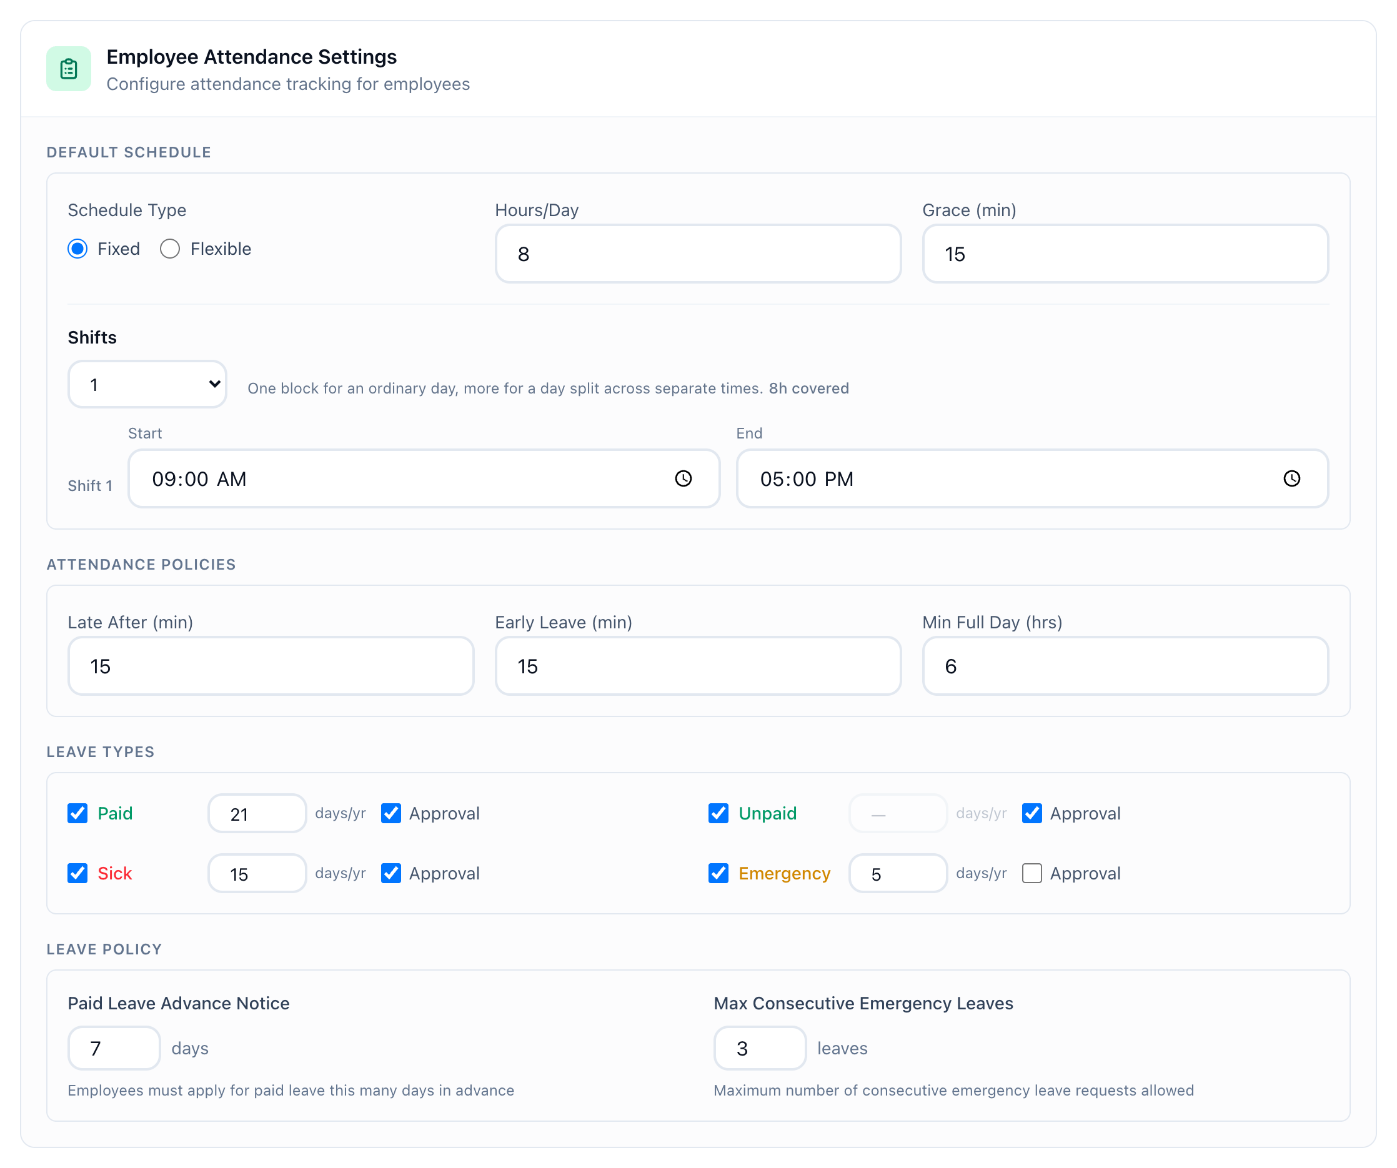This screenshot has height=1168, width=1397.
Task: Edit the Min Full Day (hrs) field
Action: (1126, 666)
